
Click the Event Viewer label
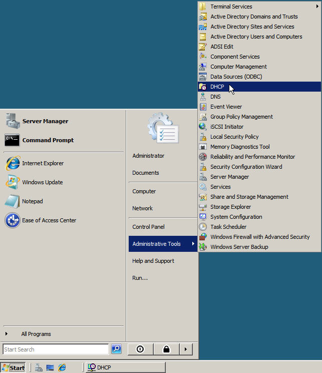click(x=226, y=107)
